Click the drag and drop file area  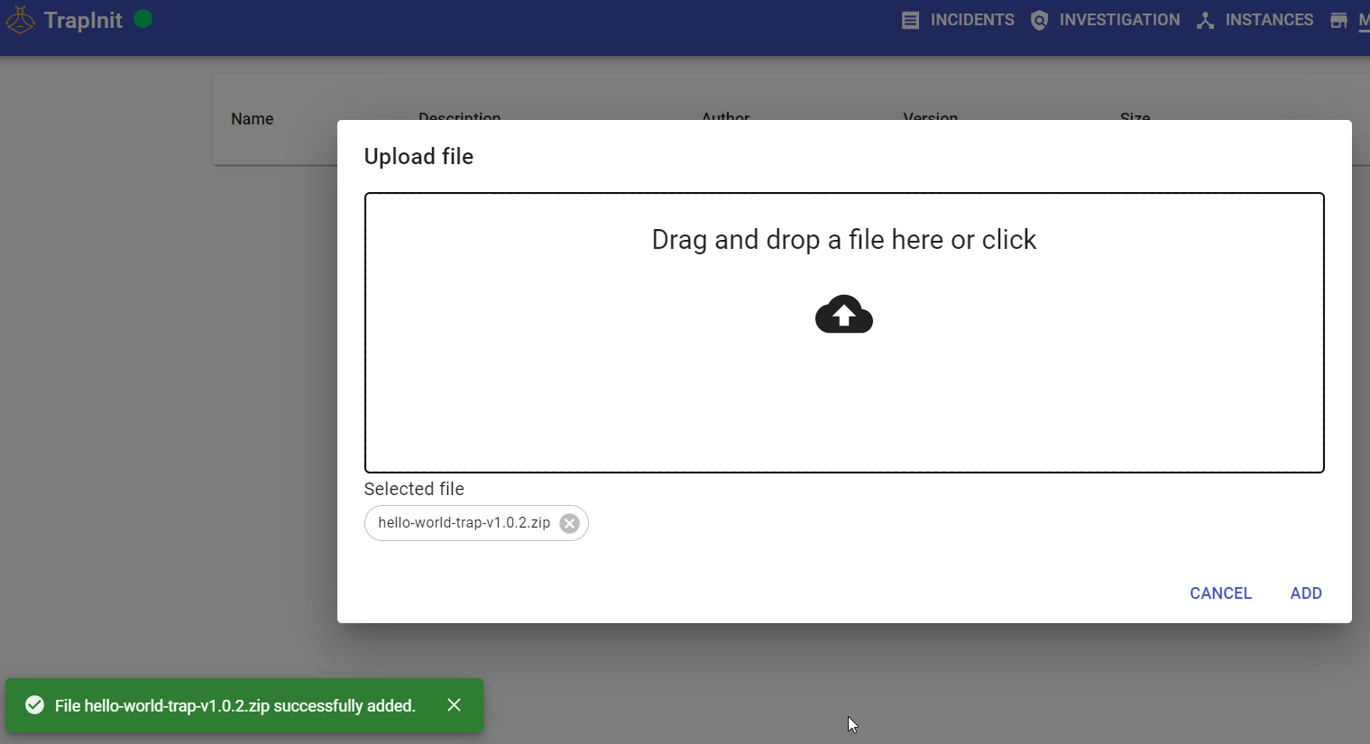[844, 332]
